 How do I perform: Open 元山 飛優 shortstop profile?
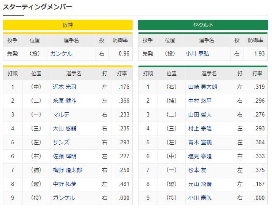pyautogui.click(x=200, y=184)
